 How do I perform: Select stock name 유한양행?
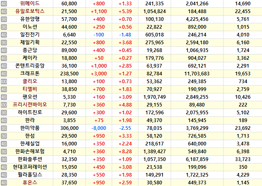[30, 19]
